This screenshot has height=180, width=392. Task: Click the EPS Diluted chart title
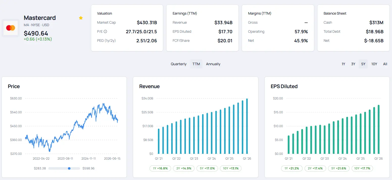tap(284, 86)
